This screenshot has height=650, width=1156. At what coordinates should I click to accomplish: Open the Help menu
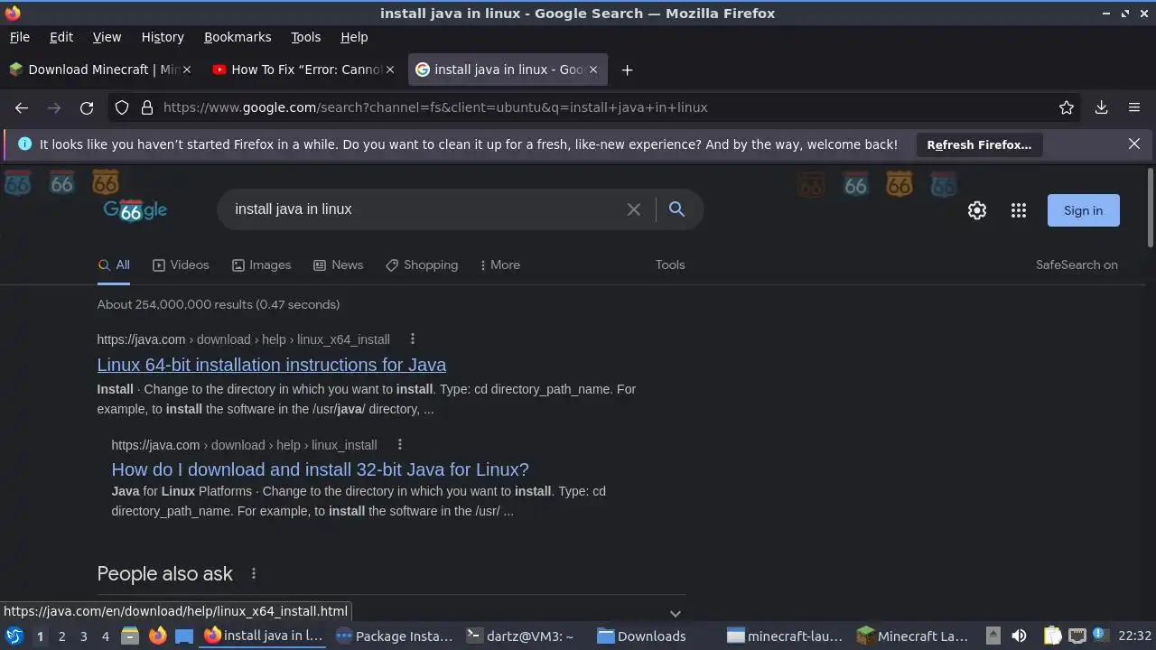click(x=354, y=37)
